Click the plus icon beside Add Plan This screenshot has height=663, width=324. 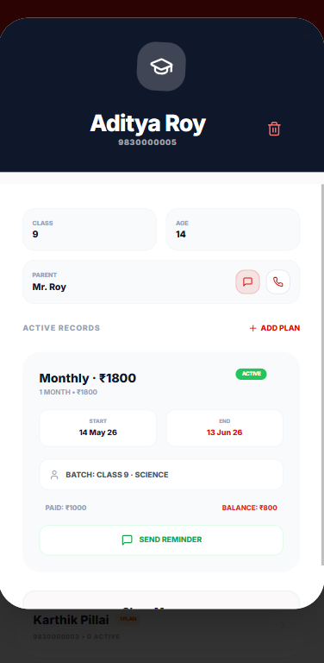click(252, 328)
